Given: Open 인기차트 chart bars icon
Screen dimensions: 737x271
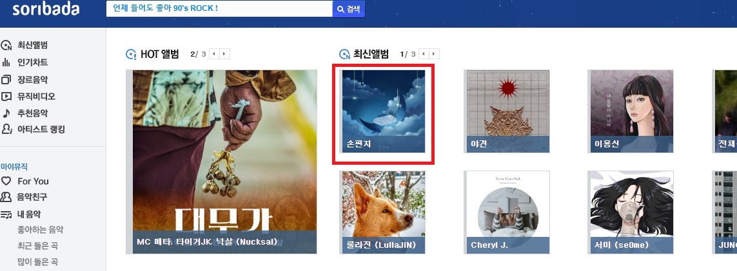Looking at the screenshot, I should pos(6,62).
